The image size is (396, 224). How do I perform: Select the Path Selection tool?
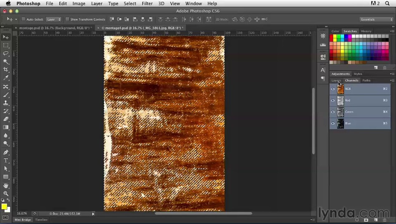point(6,169)
